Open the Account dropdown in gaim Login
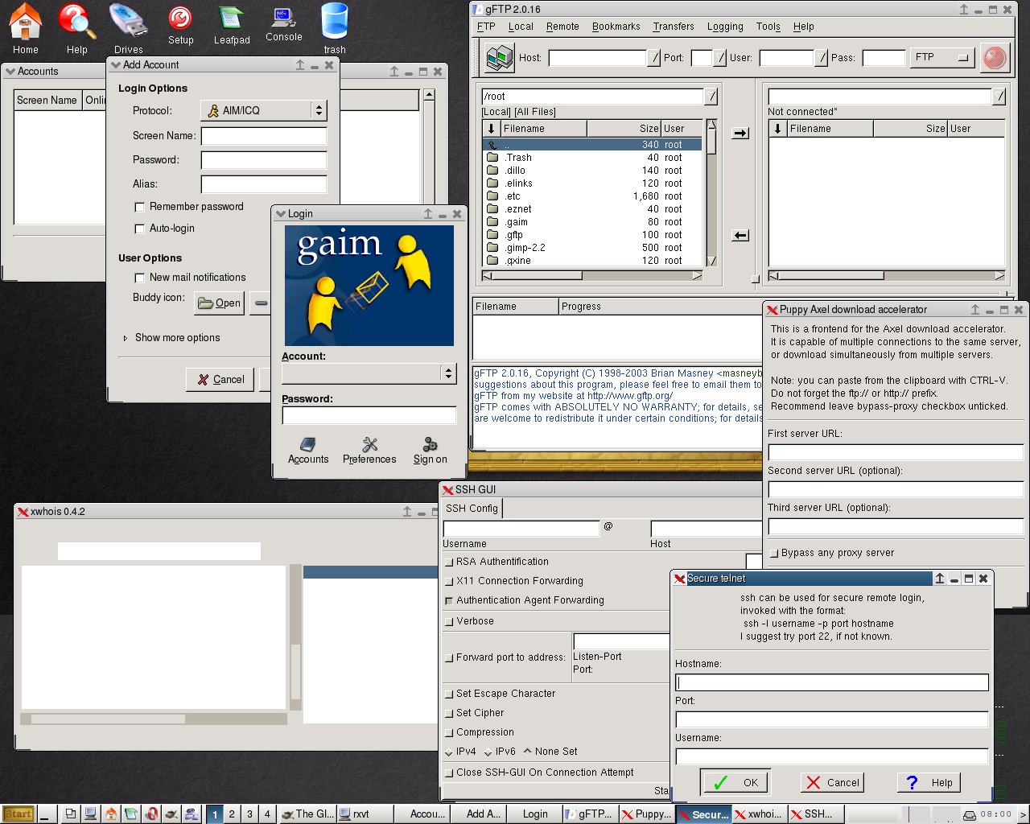Image resolution: width=1030 pixels, height=824 pixels. click(369, 373)
